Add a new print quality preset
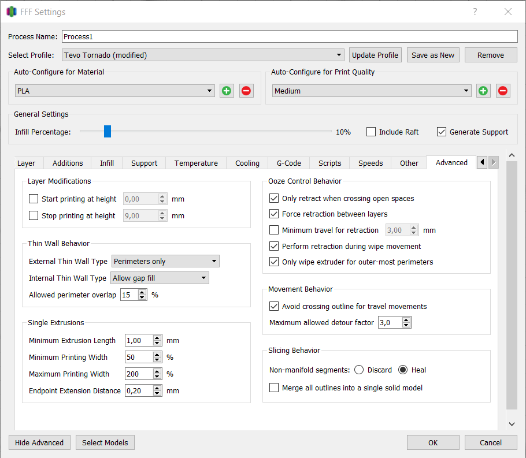The width and height of the screenshot is (526, 458). click(483, 91)
